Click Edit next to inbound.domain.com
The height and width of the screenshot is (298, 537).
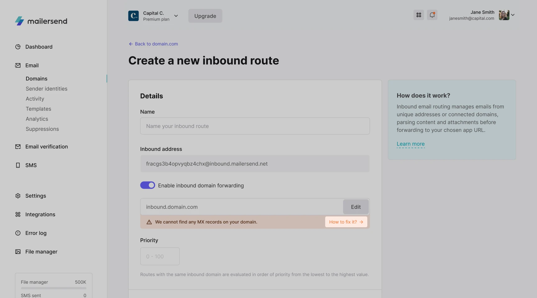356,207
